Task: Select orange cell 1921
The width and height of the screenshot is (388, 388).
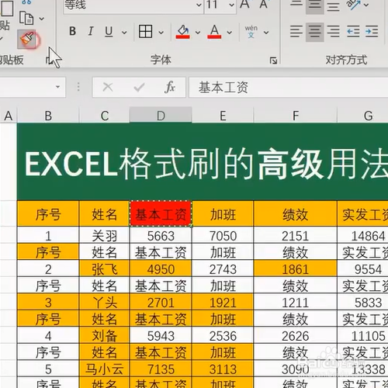Action: point(223,302)
